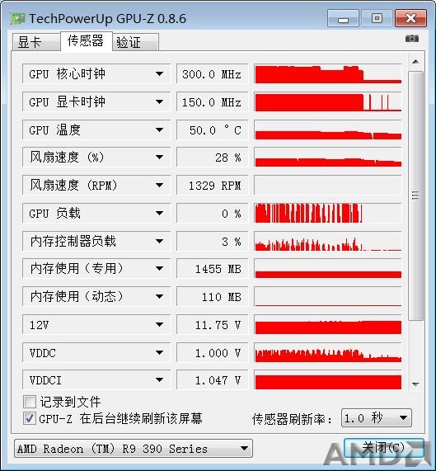
Task: Enable the 记录到文件 checkbox
Action: click(30, 402)
